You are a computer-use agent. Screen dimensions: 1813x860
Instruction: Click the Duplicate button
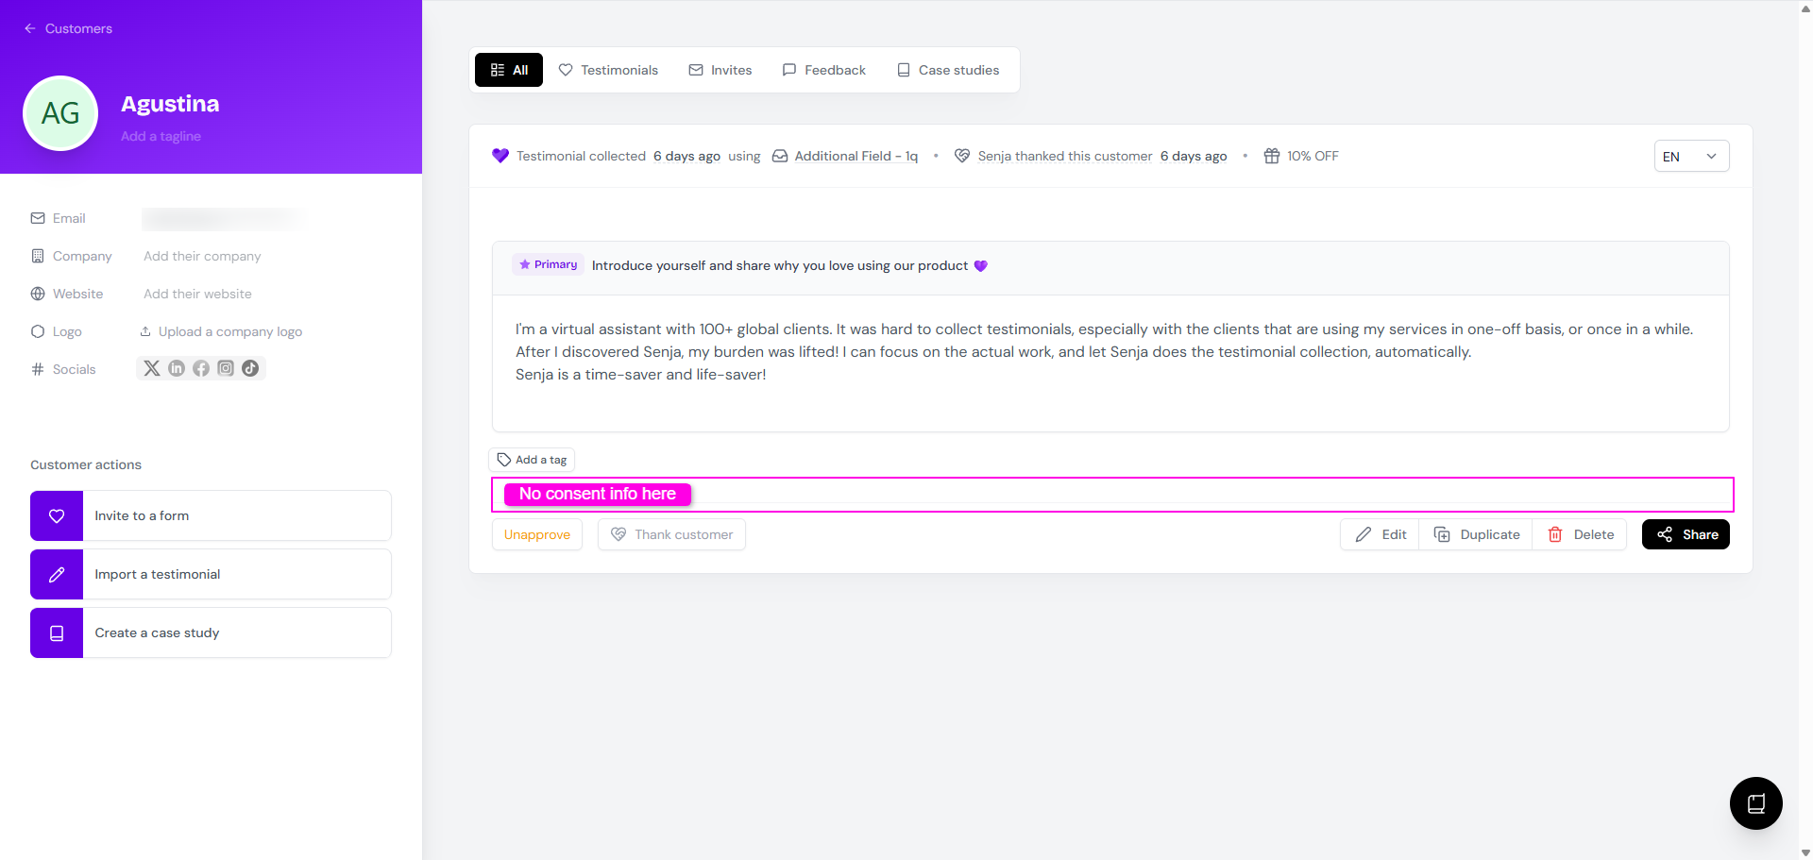tap(1477, 534)
